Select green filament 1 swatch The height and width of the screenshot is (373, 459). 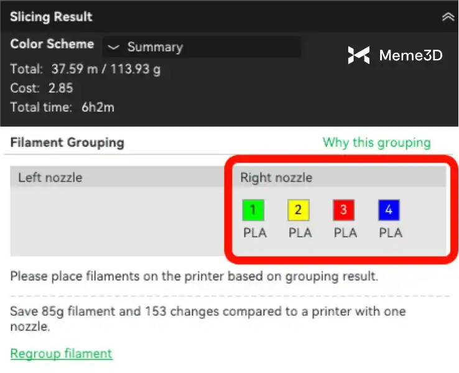click(x=253, y=210)
